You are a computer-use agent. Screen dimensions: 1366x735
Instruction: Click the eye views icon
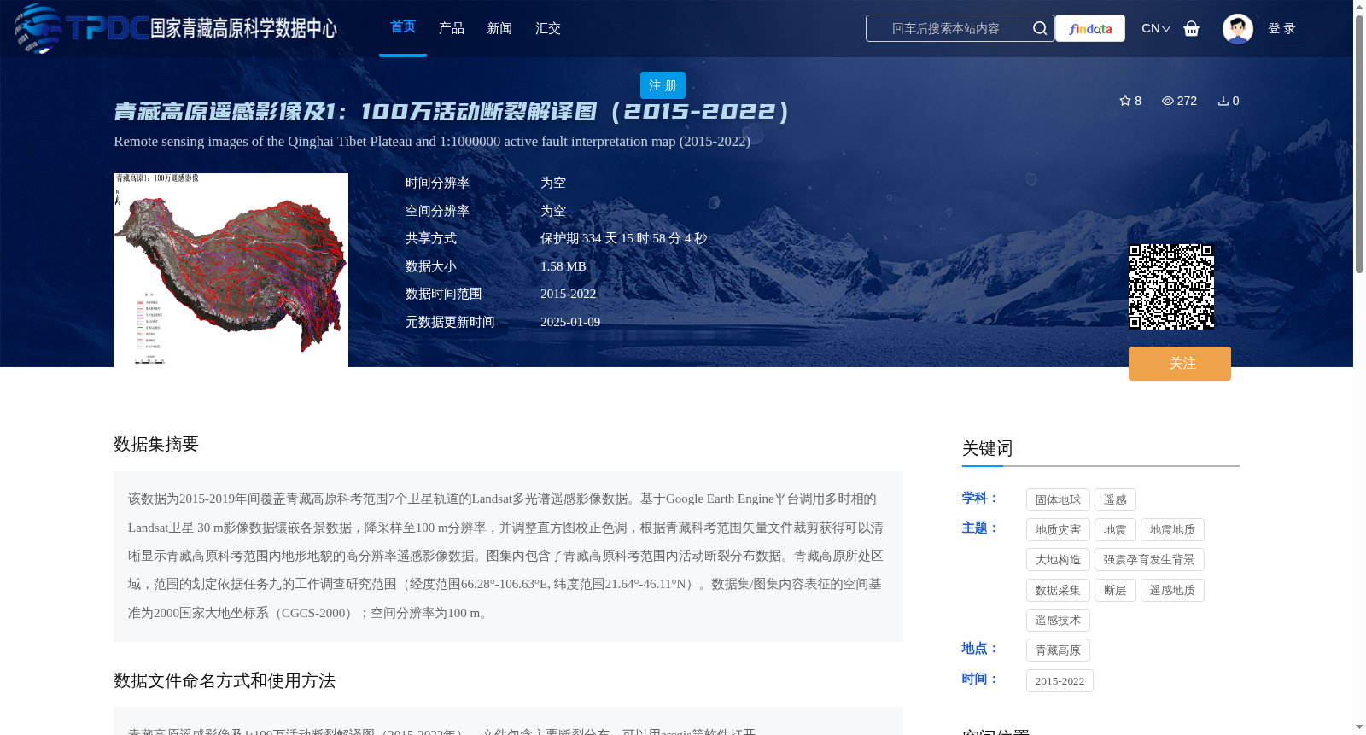(x=1167, y=101)
